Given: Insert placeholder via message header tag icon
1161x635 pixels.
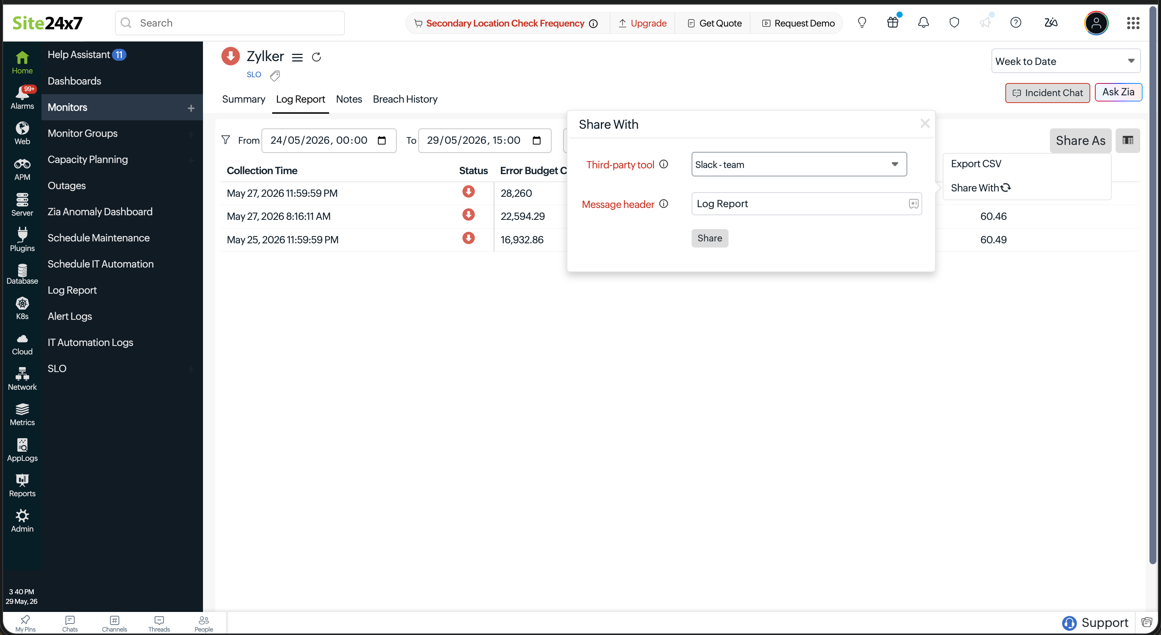Looking at the screenshot, I should (x=913, y=204).
